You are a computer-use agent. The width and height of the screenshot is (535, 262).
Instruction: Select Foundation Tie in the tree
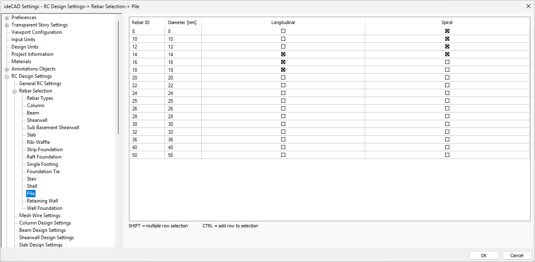(x=43, y=172)
